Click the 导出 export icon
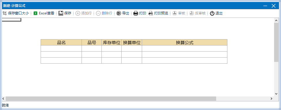The height and width of the screenshot is (110, 281). pos(119,13)
